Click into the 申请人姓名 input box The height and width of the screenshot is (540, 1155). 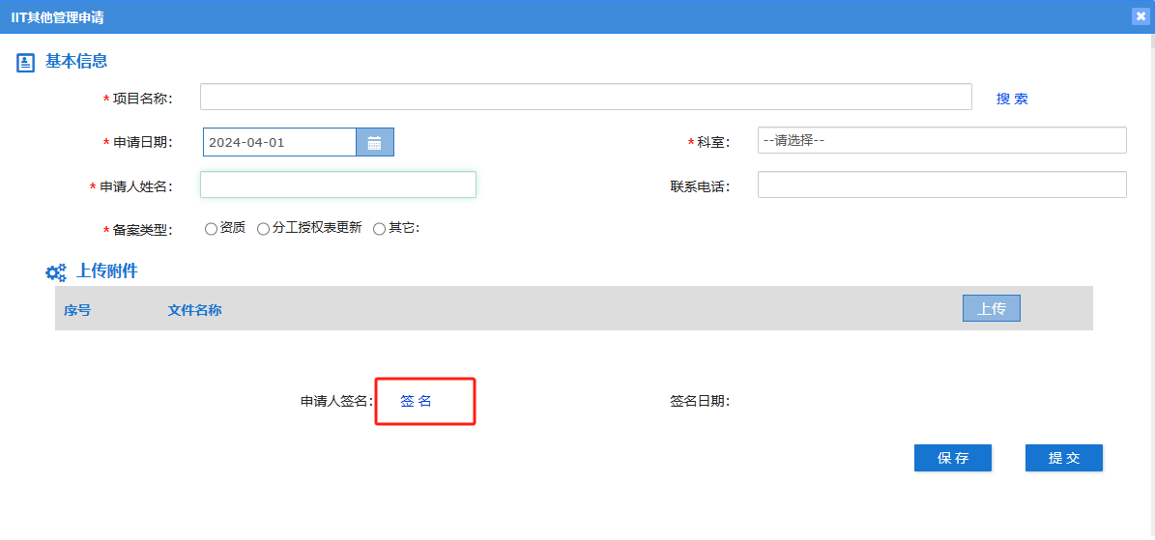tap(337, 185)
